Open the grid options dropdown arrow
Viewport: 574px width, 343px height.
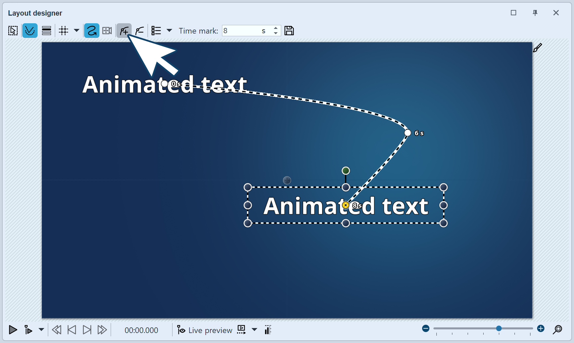pyautogui.click(x=76, y=31)
